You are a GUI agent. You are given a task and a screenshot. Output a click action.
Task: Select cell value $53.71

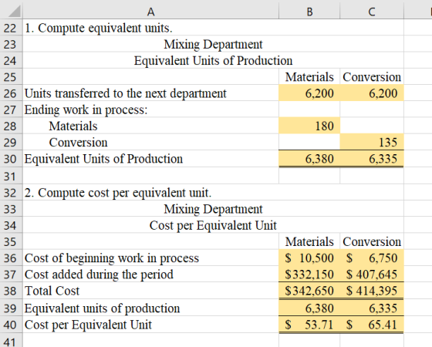click(x=309, y=325)
